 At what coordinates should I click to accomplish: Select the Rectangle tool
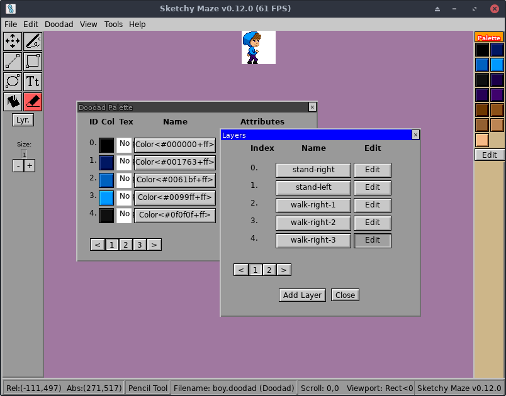point(32,61)
